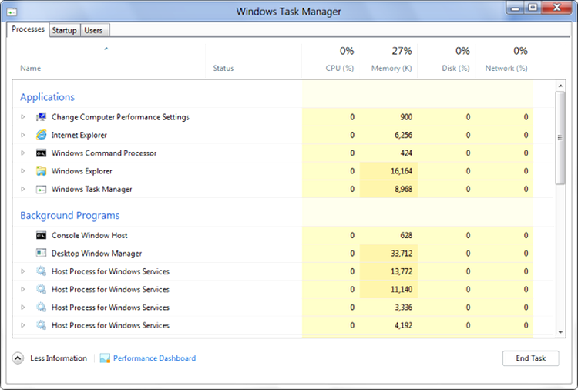Click the 8,968 memory value
Screen dimensions: 578x390
[x=403, y=189]
